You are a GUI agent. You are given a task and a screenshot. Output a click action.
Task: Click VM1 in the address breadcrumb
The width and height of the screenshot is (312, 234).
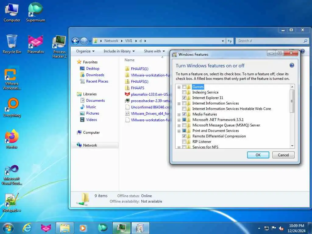129,41
